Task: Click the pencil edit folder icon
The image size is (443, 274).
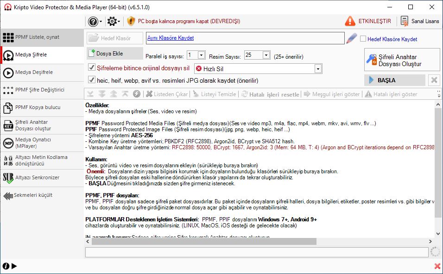Action: [x=351, y=38]
